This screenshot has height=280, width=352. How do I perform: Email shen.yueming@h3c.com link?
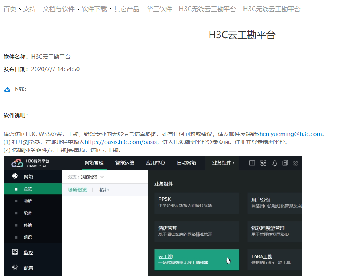point(289,134)
